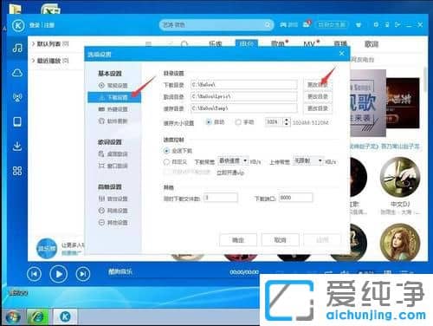Screen dimensions: 433x326
Task: Open the download speed limit dropdown
Action: pos(233,160)
